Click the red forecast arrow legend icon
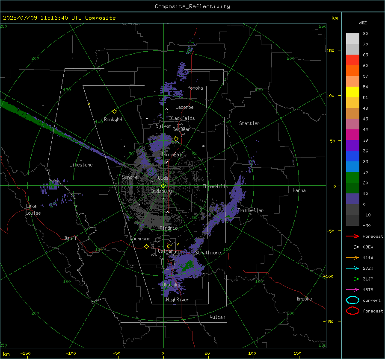This screenshot has height=359, width=385. coord(352,236)
